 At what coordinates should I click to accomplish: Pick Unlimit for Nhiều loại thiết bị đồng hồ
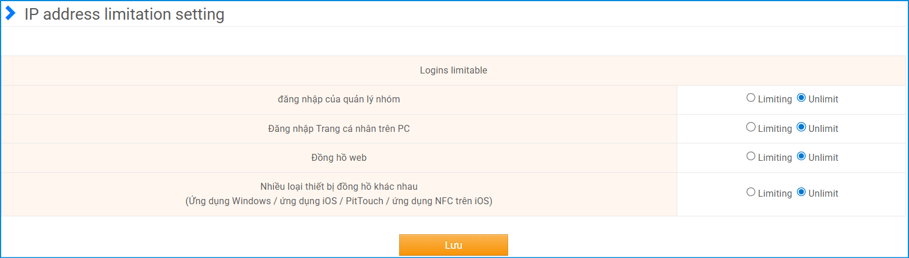point(801,192)
